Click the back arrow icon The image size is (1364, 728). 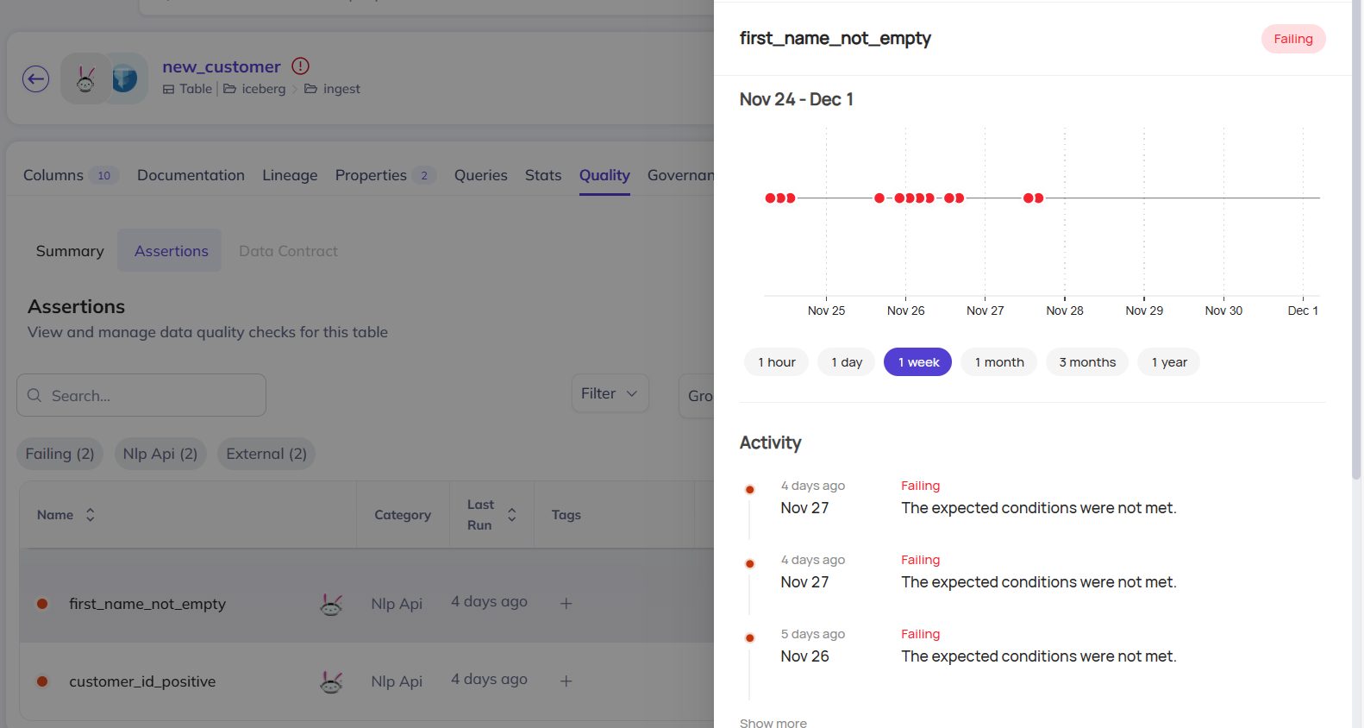tap(35, 79)
